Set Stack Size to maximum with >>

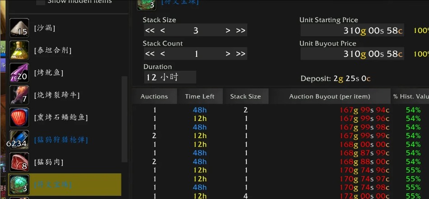click(x=240, y=30)
